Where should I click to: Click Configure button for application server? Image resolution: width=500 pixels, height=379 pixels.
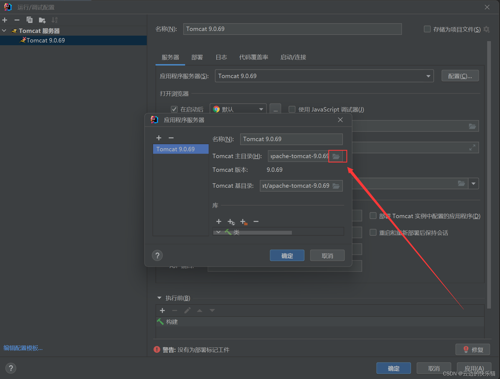[x=460, y=76]
